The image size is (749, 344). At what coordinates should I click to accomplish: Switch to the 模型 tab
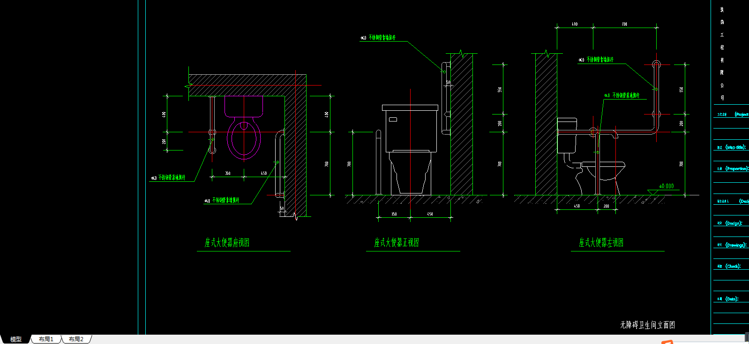[x=15, y=339]
